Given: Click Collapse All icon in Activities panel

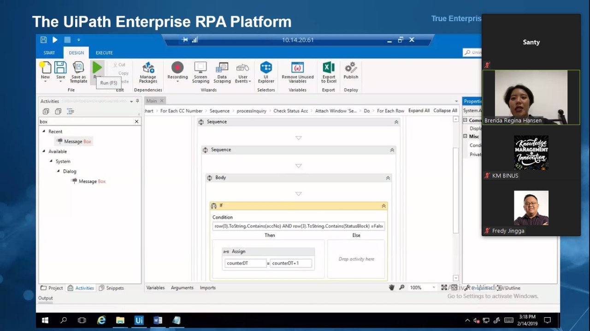Looking at the screenshot, I should click(58, 111).
